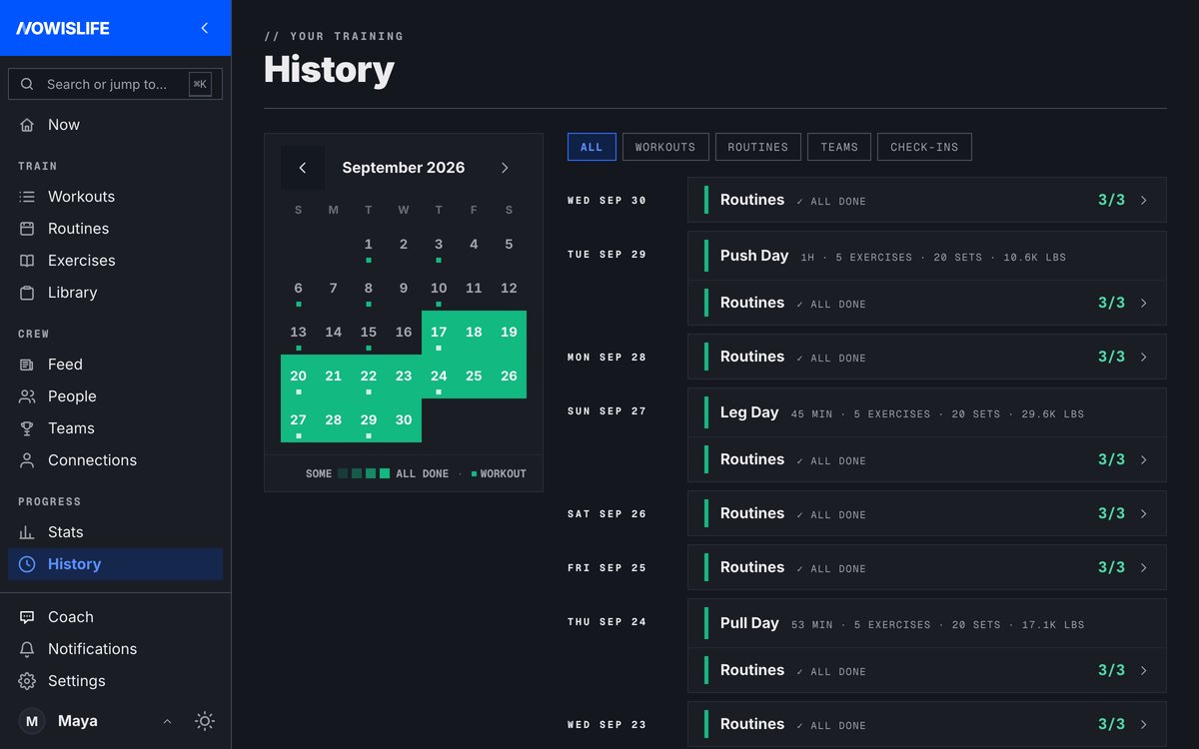The height and width of the screenshot is (749, 1199).
Task: Click the Search or jump to field
Action: (115, 84)
